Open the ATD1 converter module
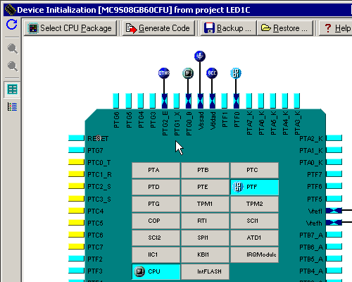 click(254, 238)
